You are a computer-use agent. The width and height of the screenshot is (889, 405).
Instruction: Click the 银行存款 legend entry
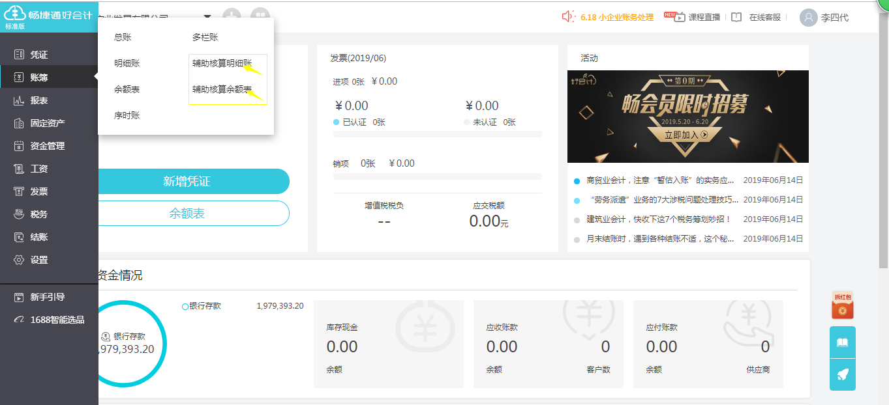pos(202,305)
